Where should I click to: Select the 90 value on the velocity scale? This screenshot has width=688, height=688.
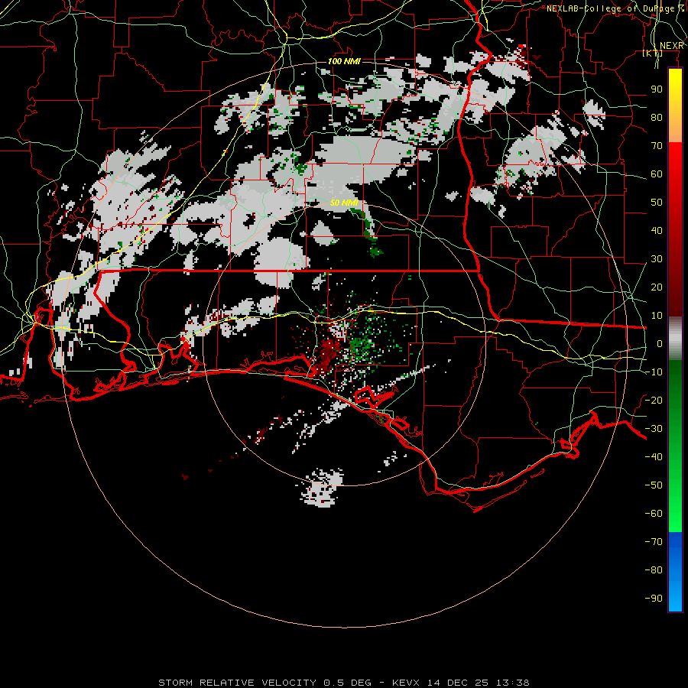(x=657, y=89)
